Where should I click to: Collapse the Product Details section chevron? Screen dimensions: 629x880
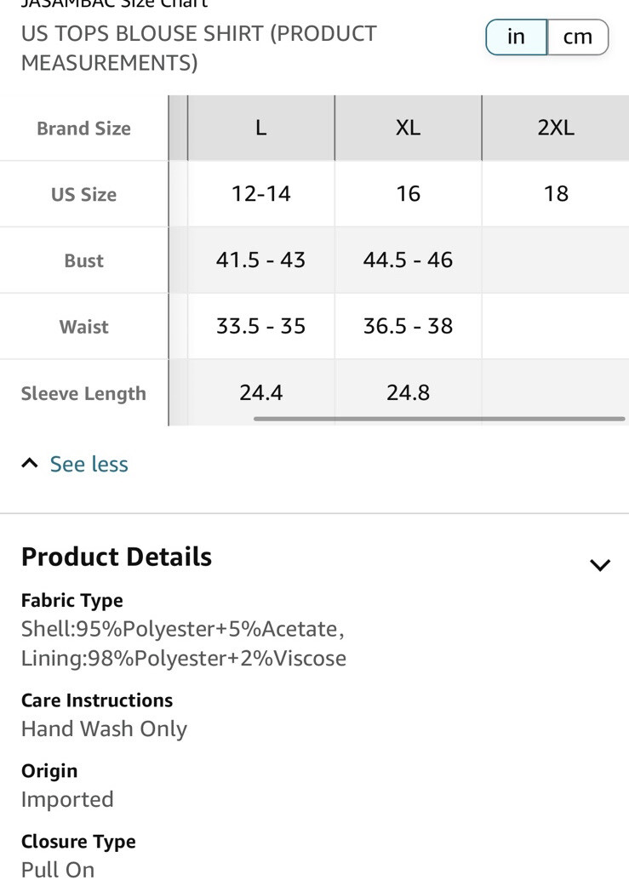(600, 565)
